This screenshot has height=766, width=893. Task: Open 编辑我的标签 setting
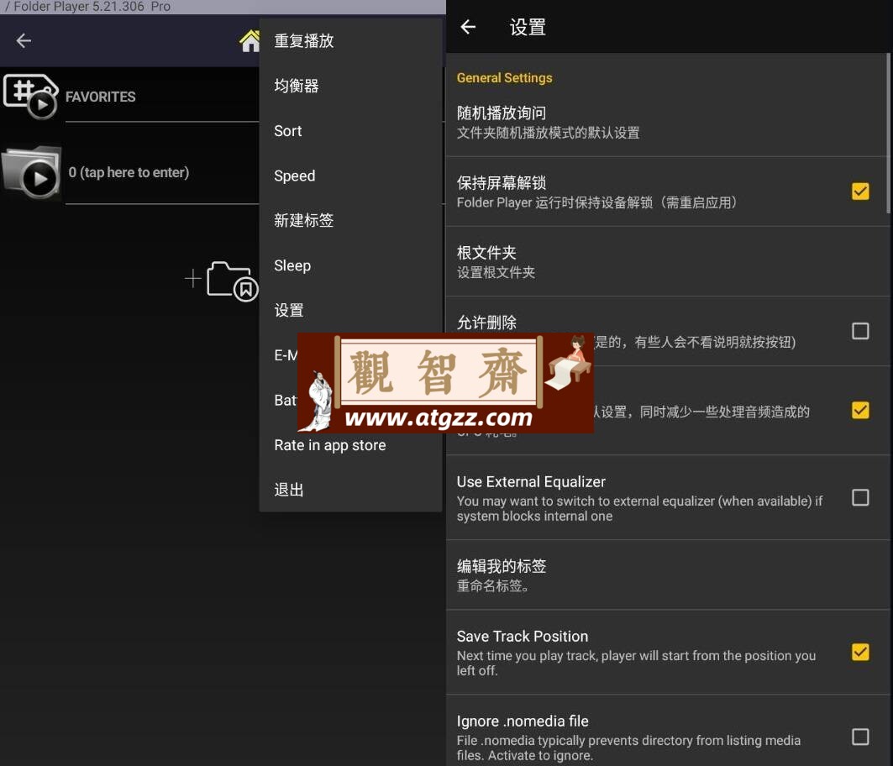pos(668,575)
